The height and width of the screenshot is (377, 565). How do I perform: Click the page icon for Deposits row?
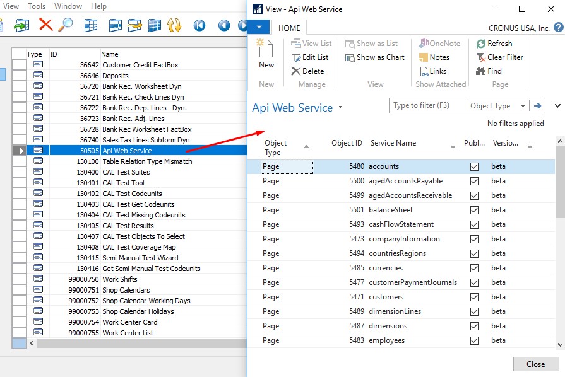[x=39, y=75]
